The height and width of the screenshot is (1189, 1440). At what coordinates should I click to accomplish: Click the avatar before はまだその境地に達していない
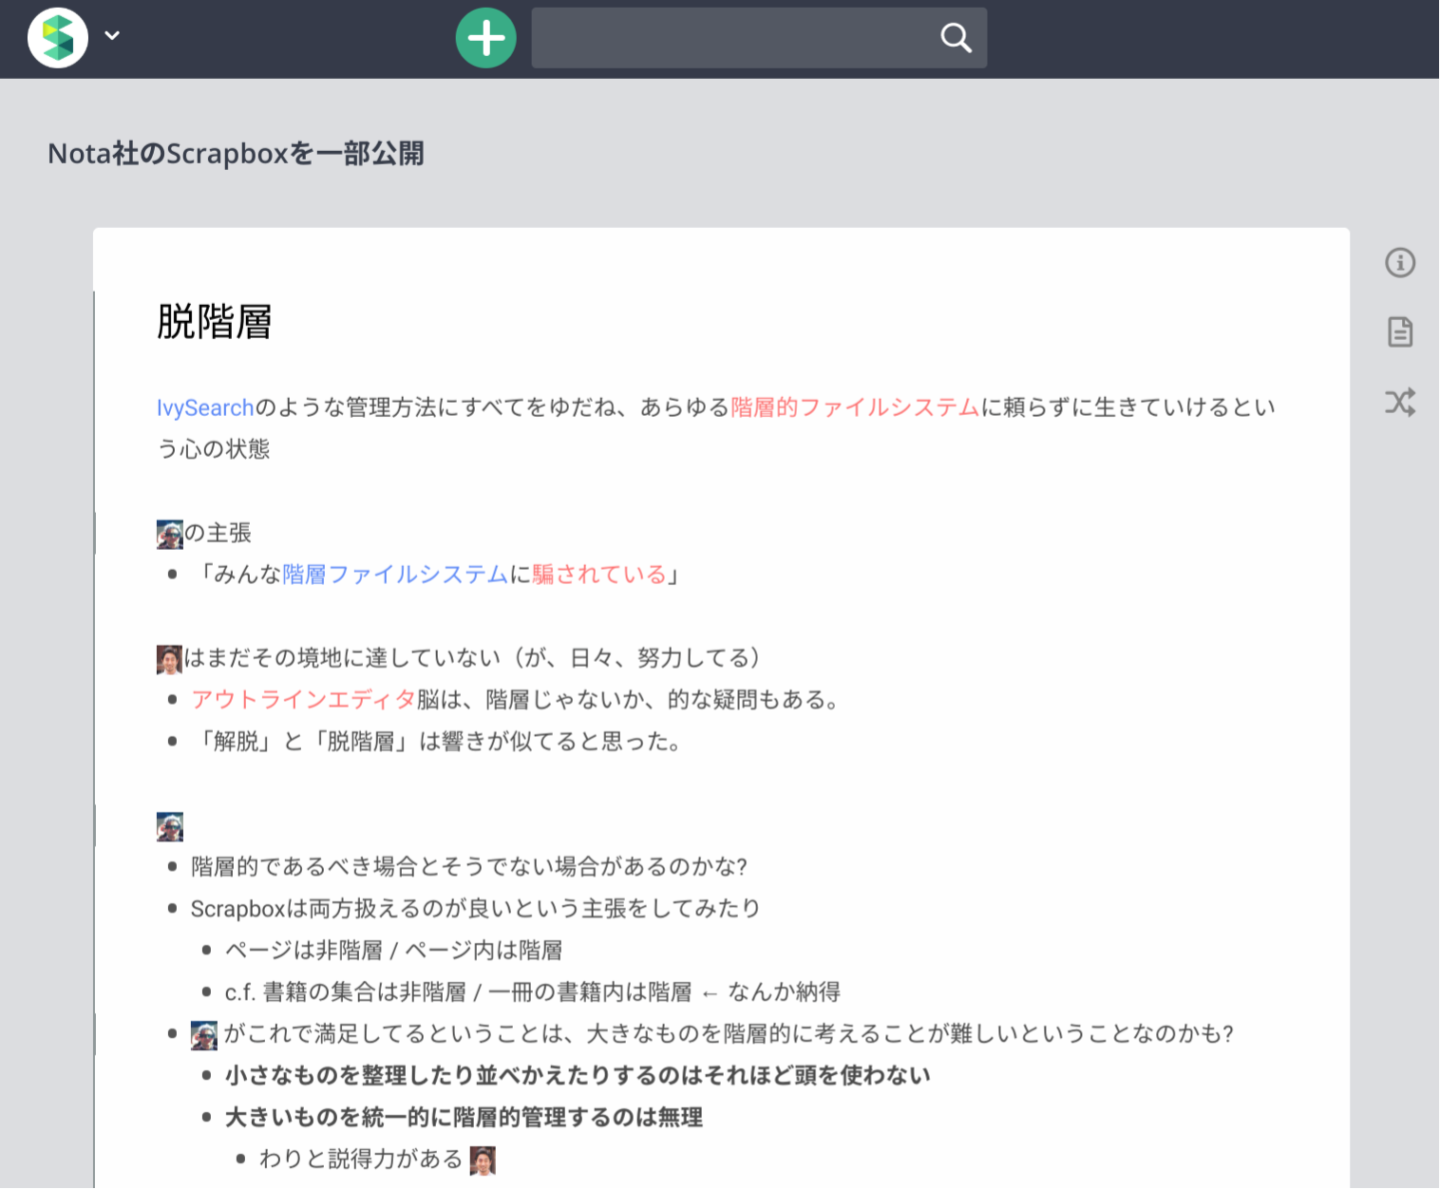[x=170, y=659]
